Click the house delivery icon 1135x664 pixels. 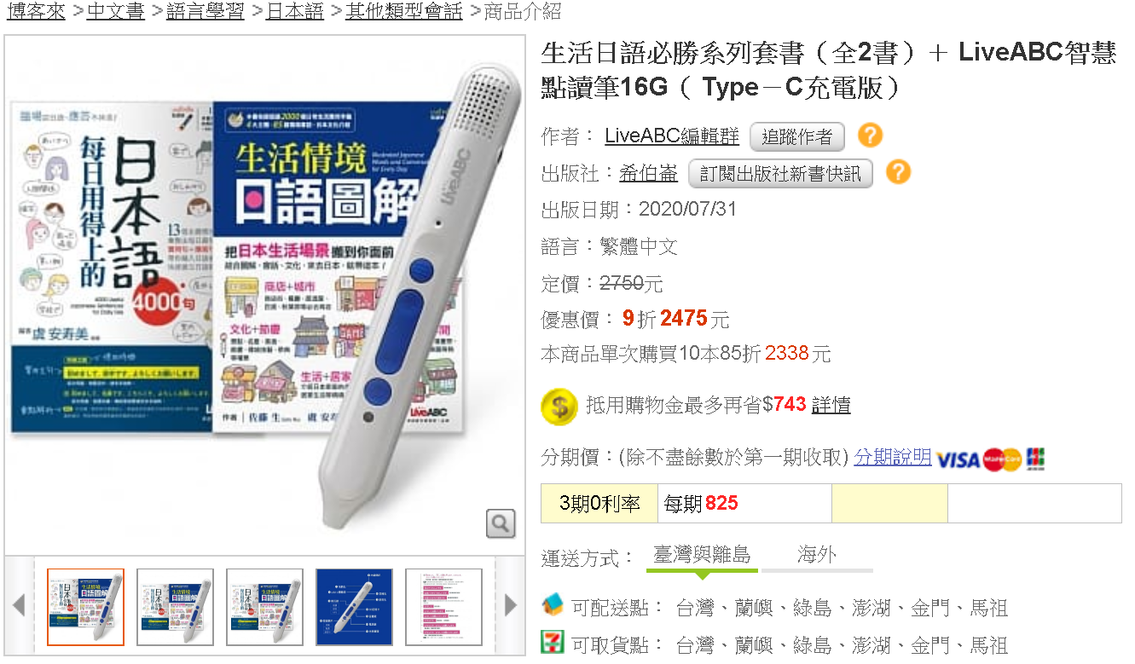click(553, 606)
